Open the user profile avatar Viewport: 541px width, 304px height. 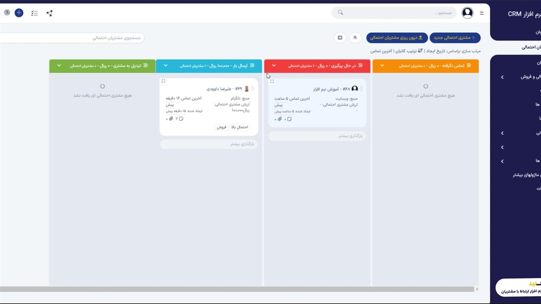click(x=467, y=13)
